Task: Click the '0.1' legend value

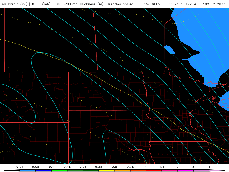Action: click(x=51, y=167)
